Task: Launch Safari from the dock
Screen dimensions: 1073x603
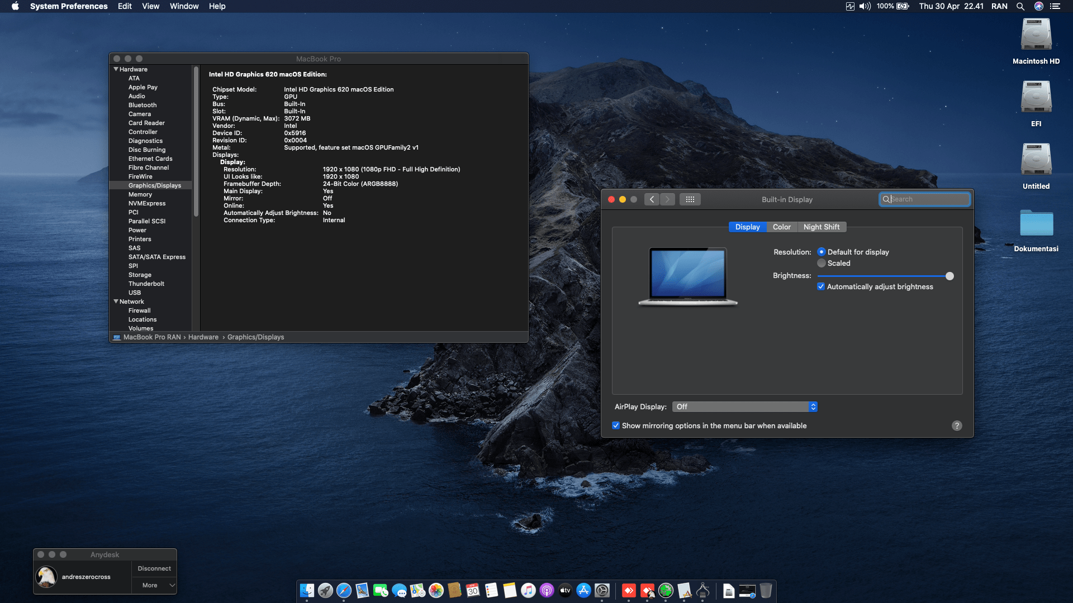Action: [x=344, y=590]
